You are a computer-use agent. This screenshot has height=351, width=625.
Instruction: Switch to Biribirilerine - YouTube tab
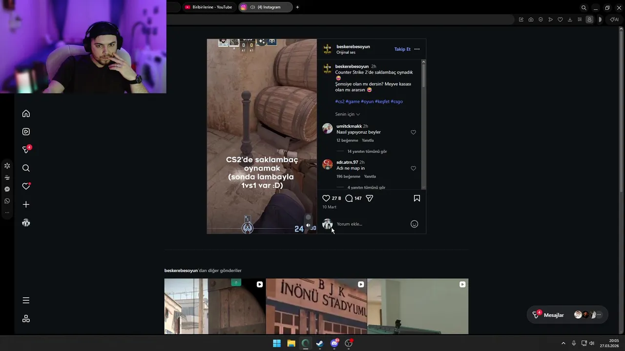click(x=208, y=7)
